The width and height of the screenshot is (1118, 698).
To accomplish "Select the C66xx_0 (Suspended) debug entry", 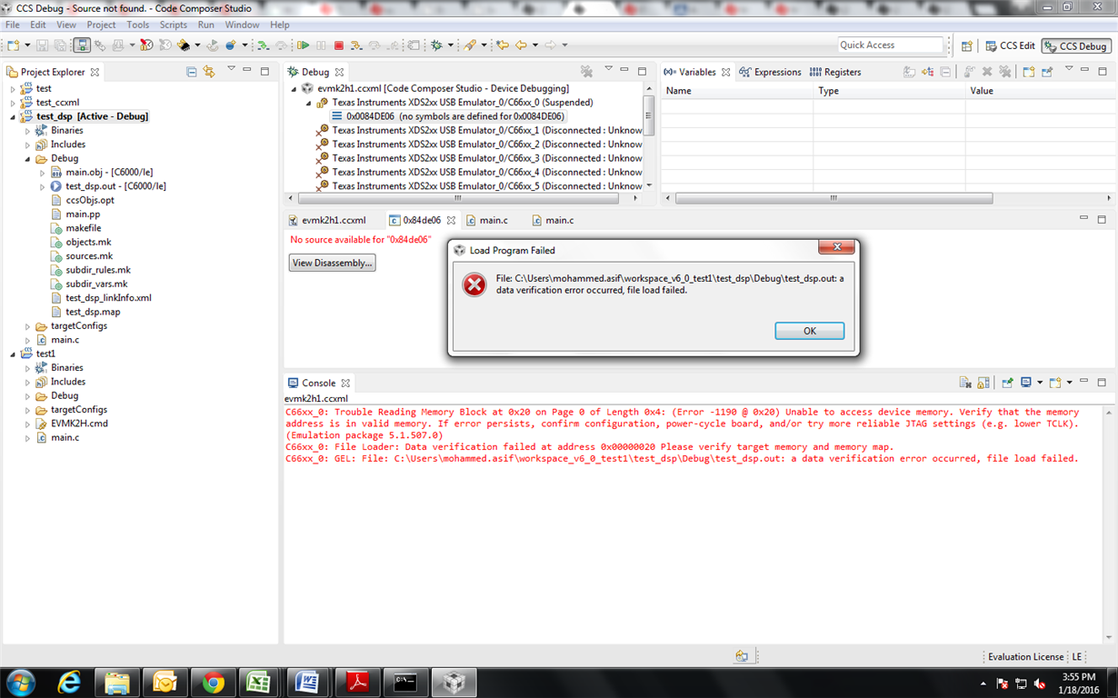I will 454,103.
